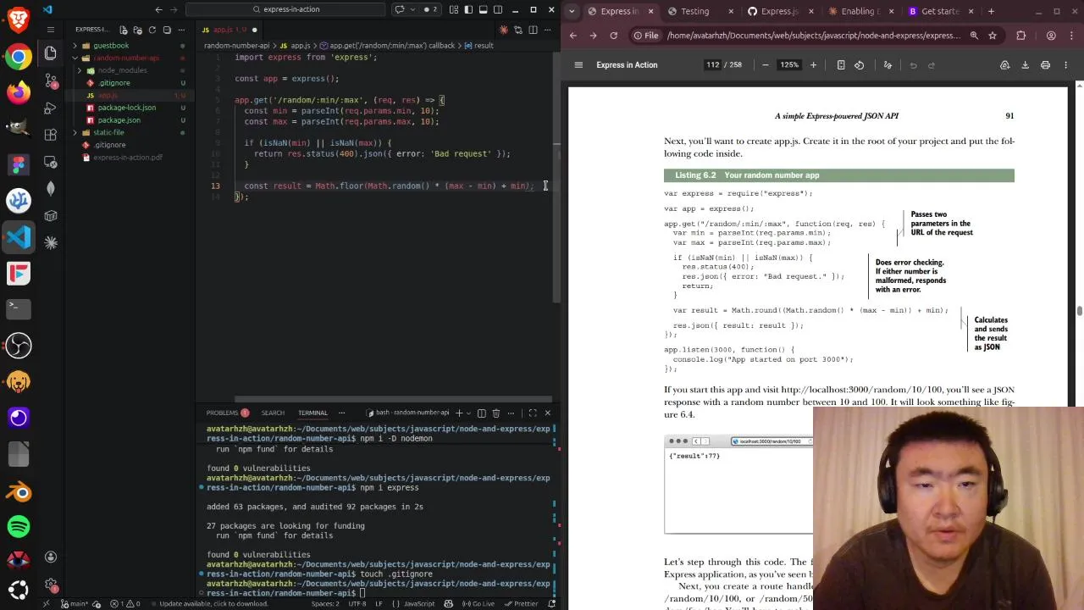
Task: Open VS Code Accounts icon
Action: pyautogui.click(x=50, y=557)
